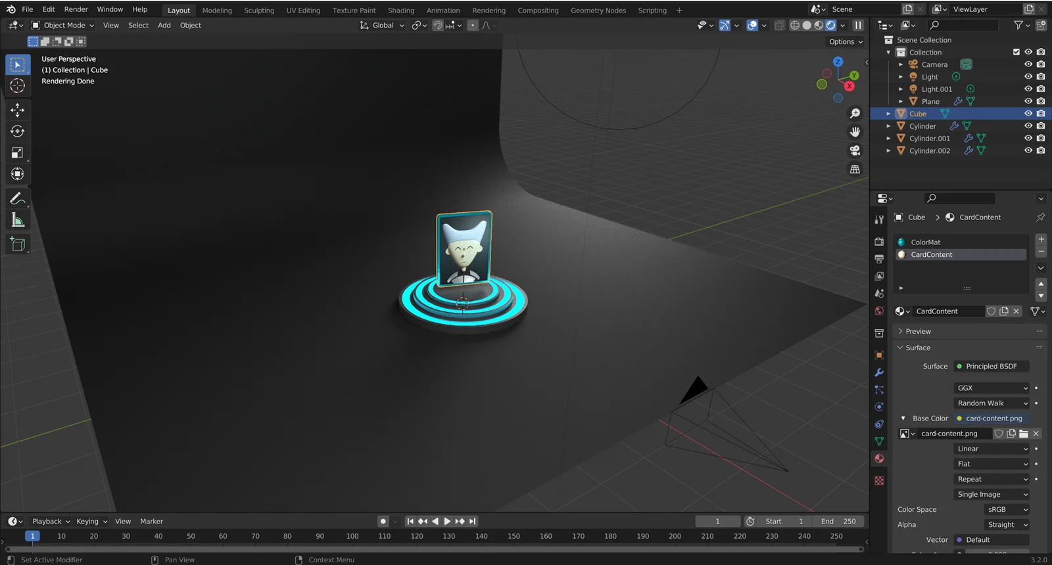The height and width of the screenshot is (565, 1052).
Task: Click the Principled BSDF surface shader button
Action: coord(992,367)
